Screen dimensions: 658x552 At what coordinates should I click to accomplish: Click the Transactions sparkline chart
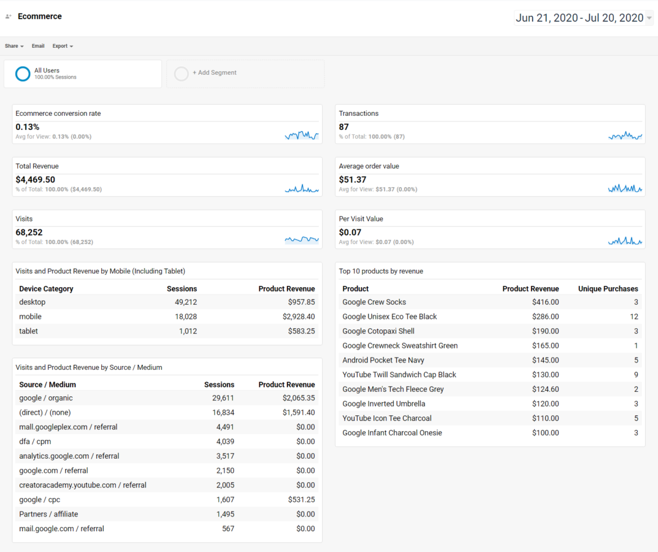pos(625,136)
